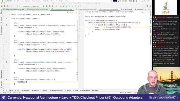Image resolution: width=180 pixels, height=101 pixels.
Task: Push commits with Git arrow icon
Action: [x=70, y=6]
